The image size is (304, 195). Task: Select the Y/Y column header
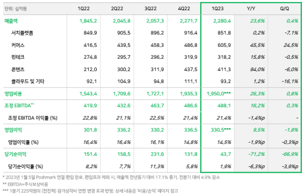coord(257,8)
